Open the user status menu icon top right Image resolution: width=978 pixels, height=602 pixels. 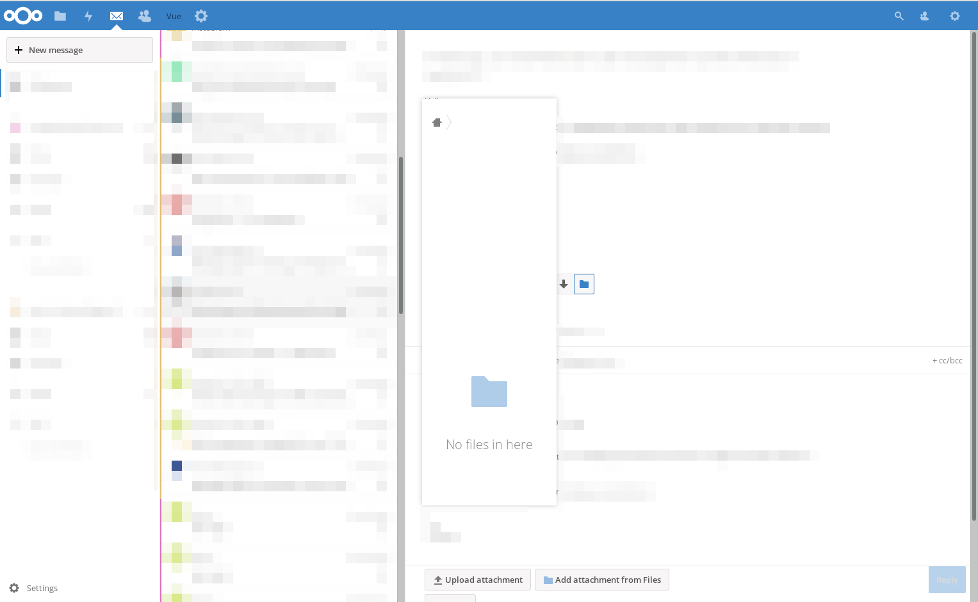click(924, 15)
